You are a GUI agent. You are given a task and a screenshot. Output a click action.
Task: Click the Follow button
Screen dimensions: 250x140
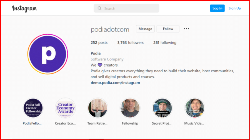[x=168, y=29]
